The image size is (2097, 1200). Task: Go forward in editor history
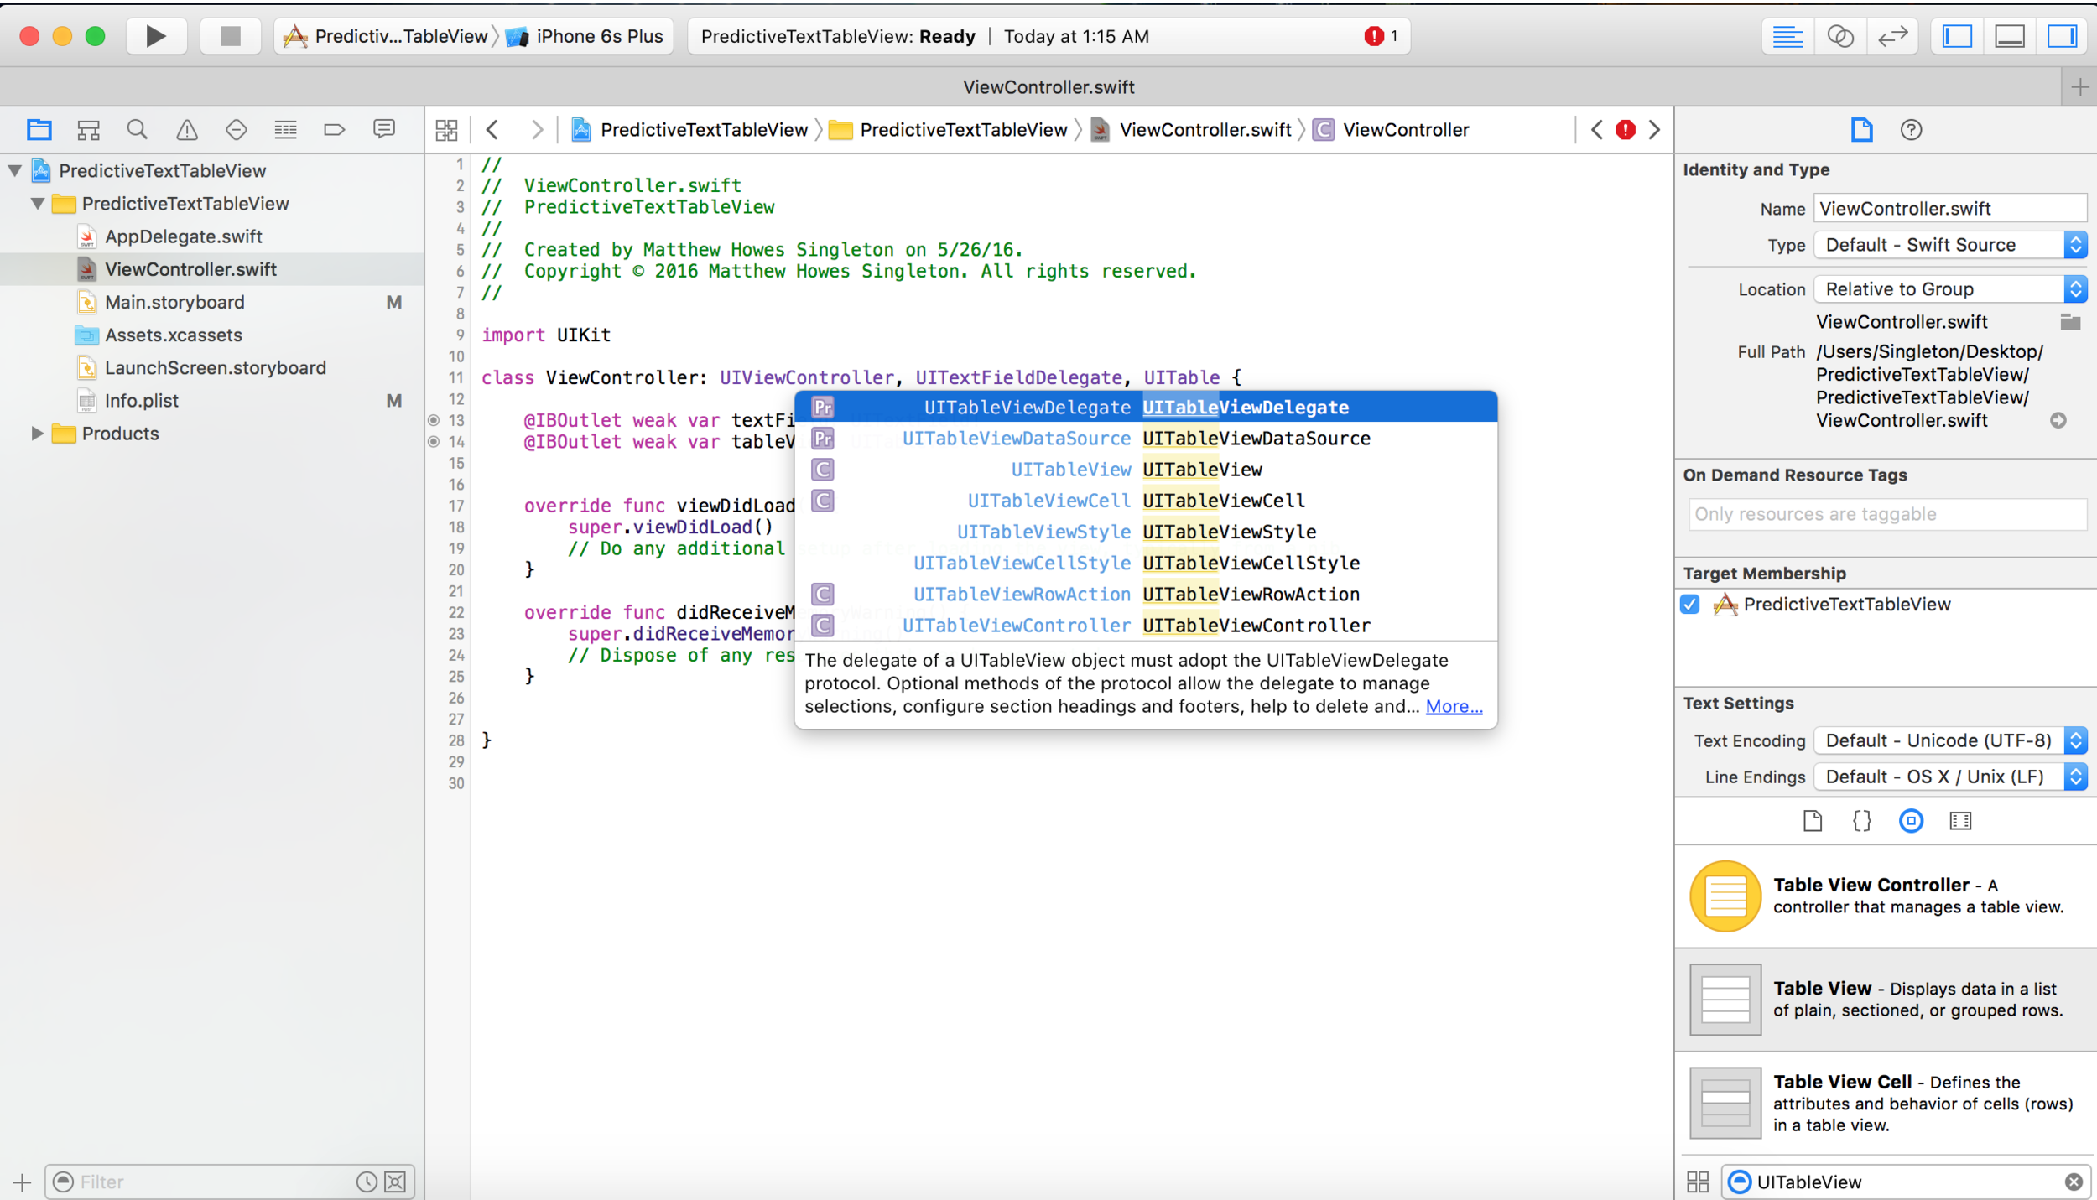[x=536, y=130]
